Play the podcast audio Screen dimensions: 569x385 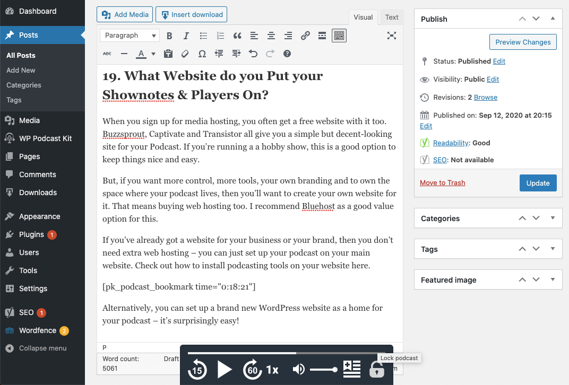225,370
